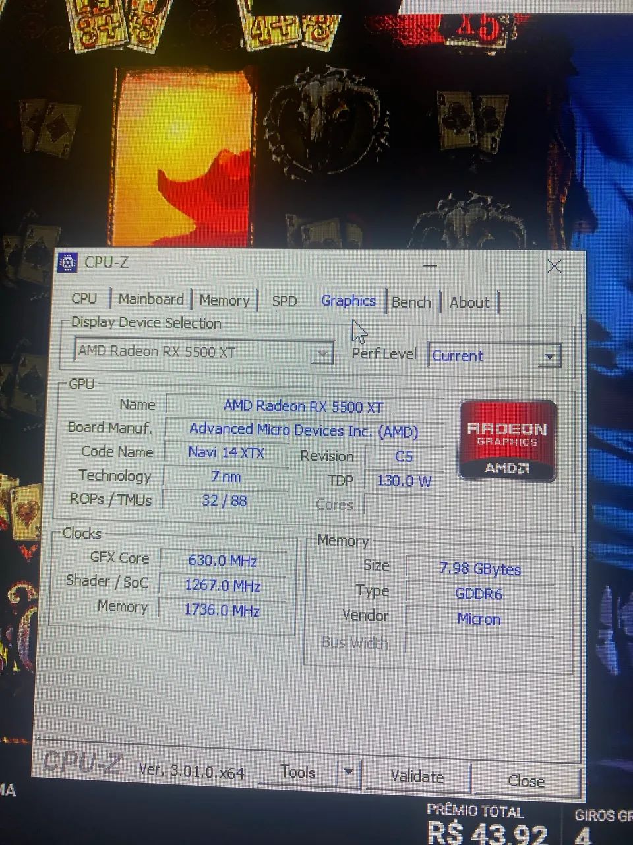
Task: Click the Shader / SoC clock 1267.0 MHz
Action: click(x=223, y=586)
